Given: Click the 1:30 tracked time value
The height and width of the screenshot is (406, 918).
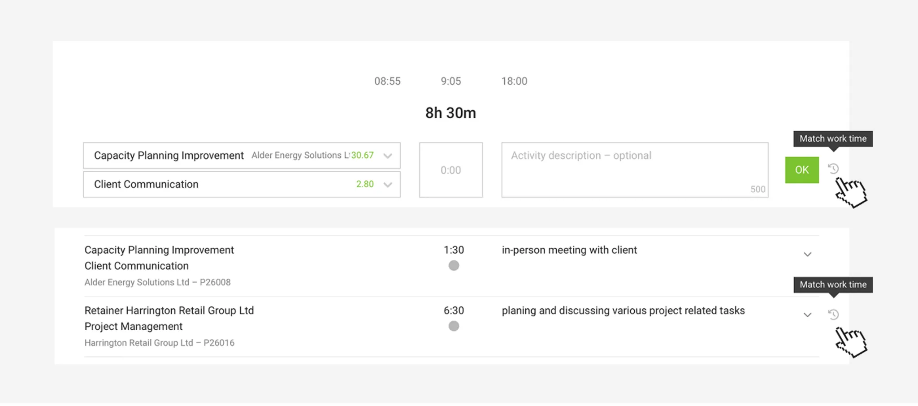Looking at the screenshot, I should 454,250.
